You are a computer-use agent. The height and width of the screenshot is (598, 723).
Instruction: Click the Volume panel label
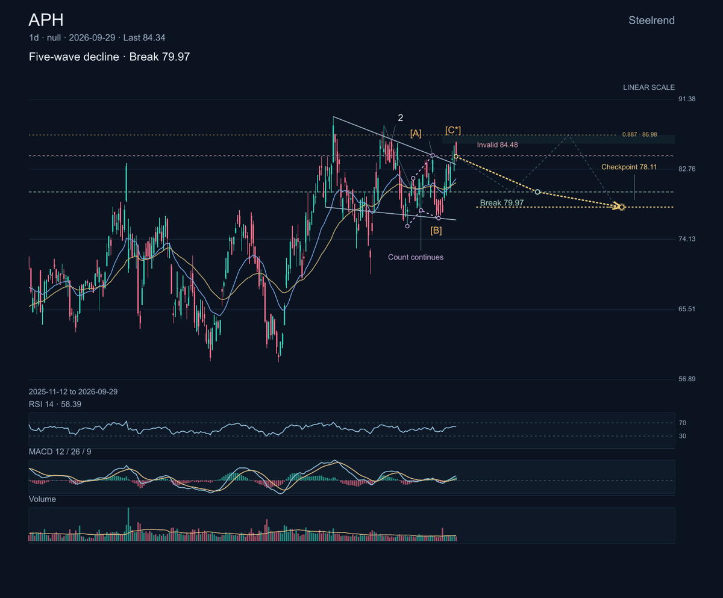(42, 499)
